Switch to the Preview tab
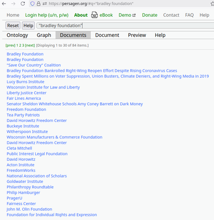 137,35
